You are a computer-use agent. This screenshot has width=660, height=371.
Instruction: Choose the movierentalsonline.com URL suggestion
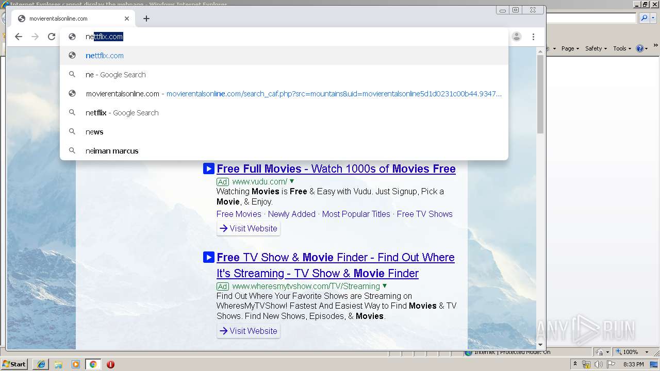(x=284, y=94)
